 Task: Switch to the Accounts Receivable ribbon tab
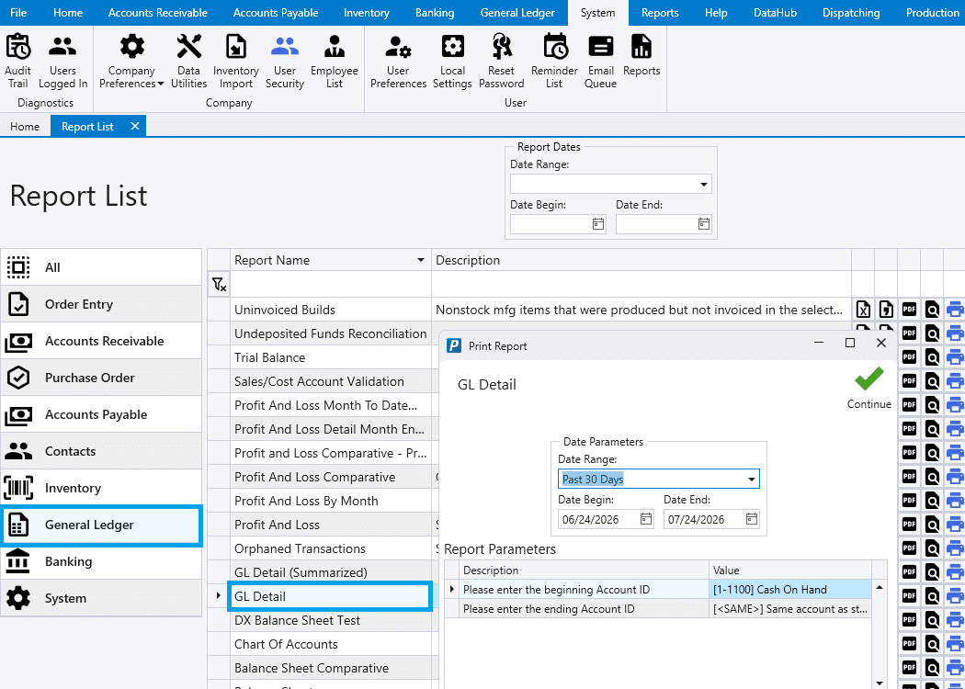click(157, 12)
